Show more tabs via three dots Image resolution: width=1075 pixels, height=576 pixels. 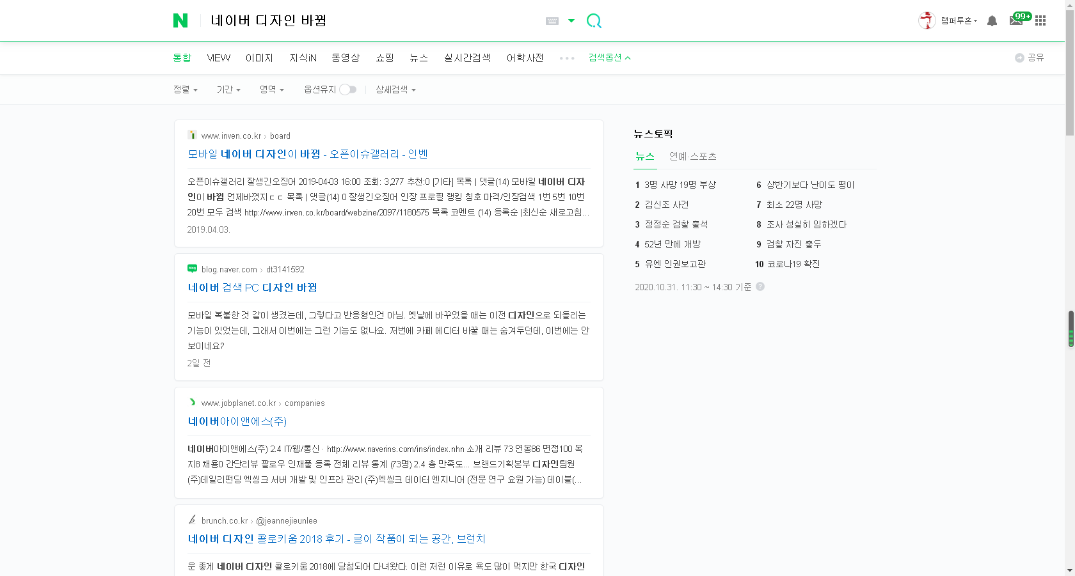[567, 58]
